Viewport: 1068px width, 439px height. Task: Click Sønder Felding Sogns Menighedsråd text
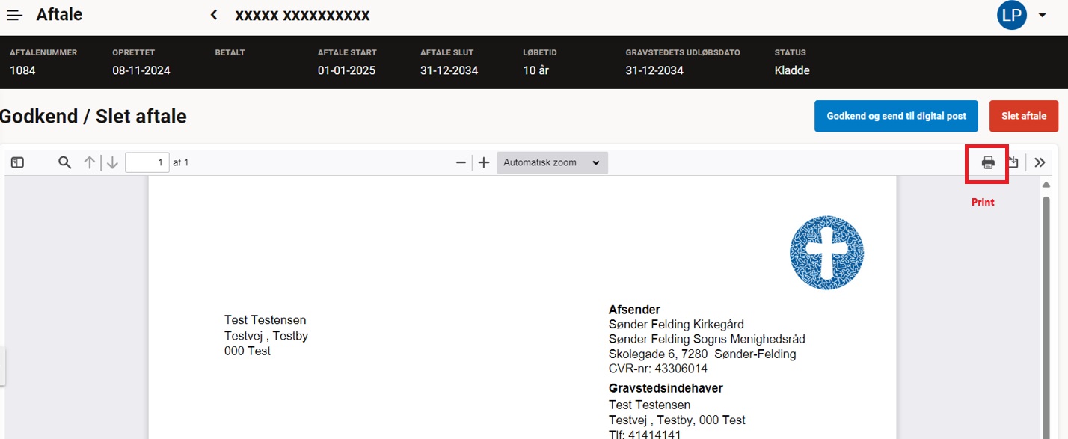tap(707, 340)
